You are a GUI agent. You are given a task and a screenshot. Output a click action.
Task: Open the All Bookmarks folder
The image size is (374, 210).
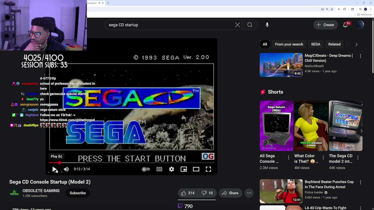[365, 15]
